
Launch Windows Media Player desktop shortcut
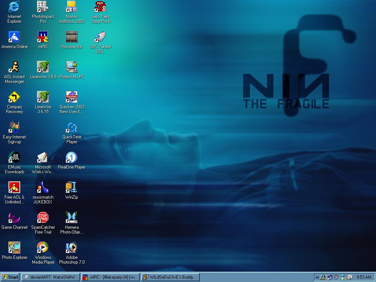[x=43, y=248]
